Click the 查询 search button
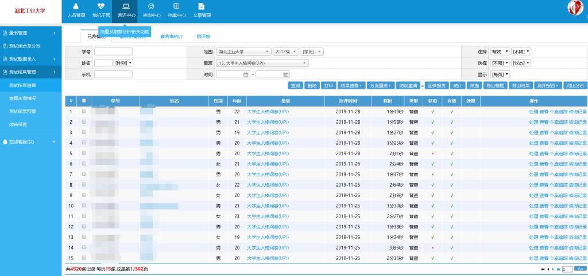This screenshot has width=588, height=276. [x=295, y=85]
